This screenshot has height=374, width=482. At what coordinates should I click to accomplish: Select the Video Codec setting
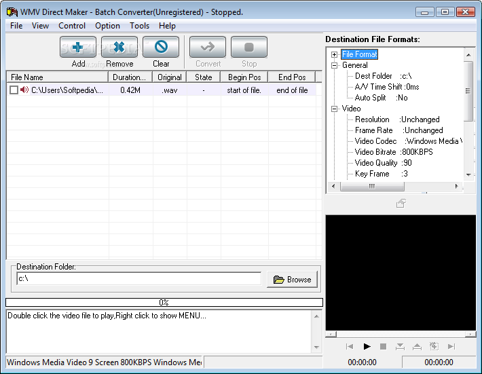click(408, 141)
